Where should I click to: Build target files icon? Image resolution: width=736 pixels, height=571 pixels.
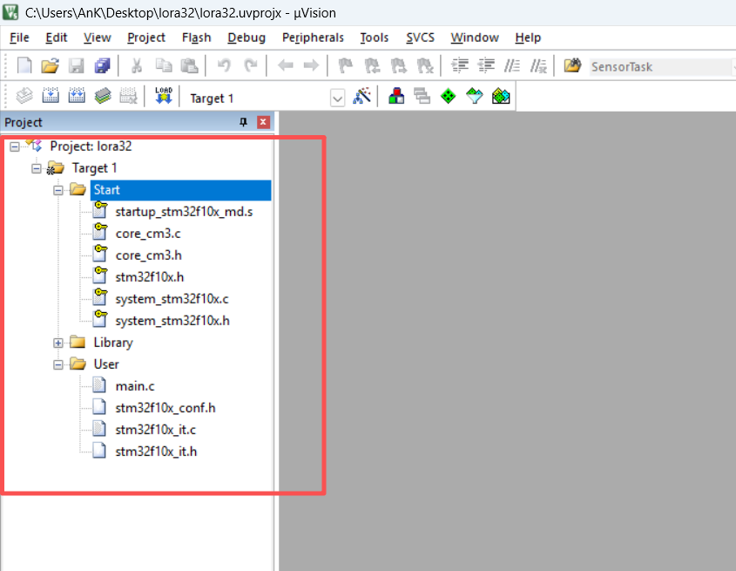(51, 97)
